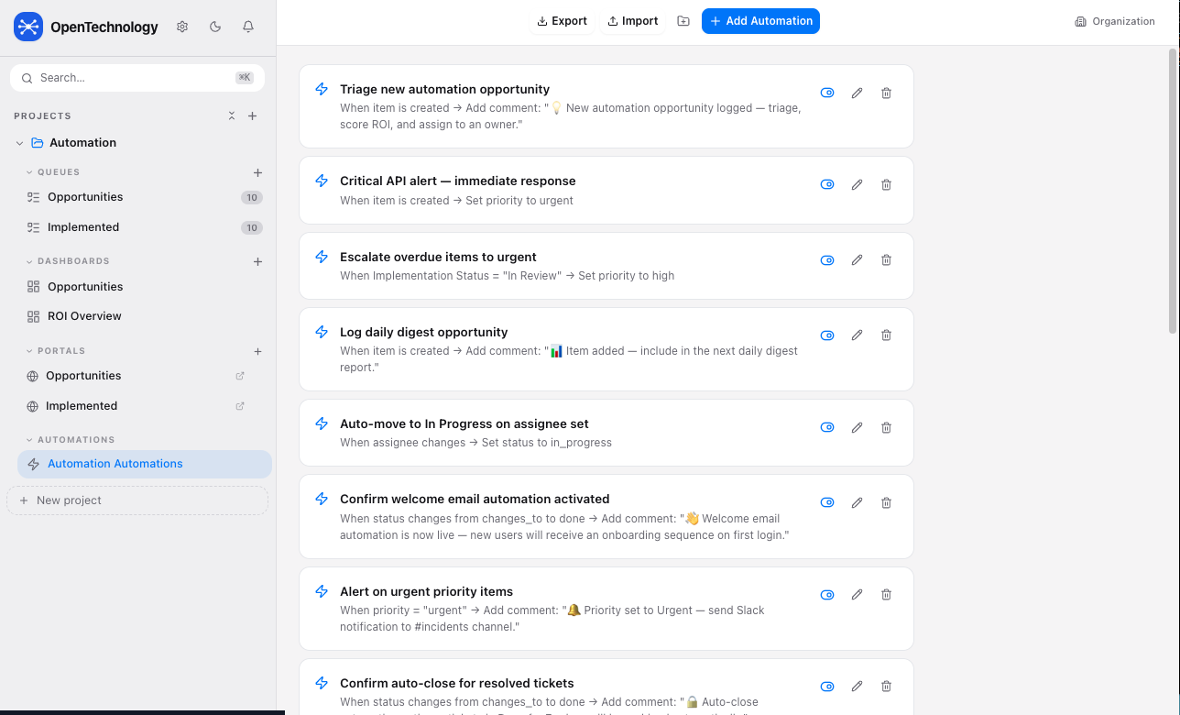Add a new dashboard with plus icon
Screen dimensions: 1180x715
[x=257, y=261]
